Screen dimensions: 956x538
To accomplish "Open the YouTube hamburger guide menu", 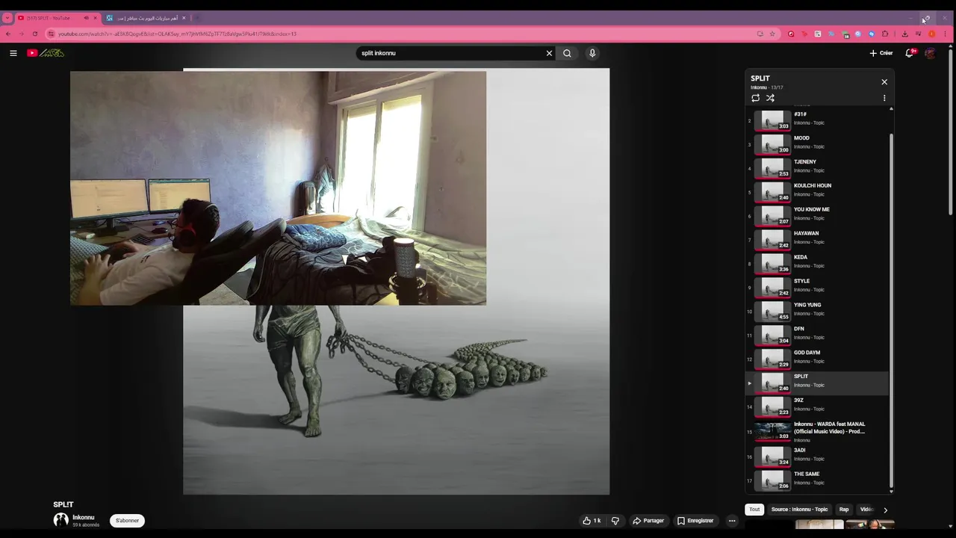I will [x=13, y=53].
